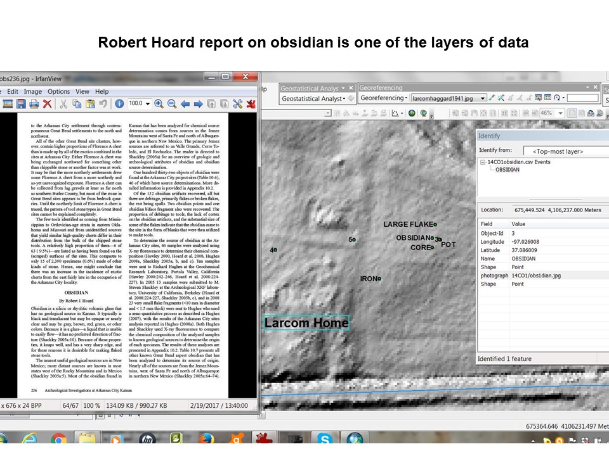Viewport: 609px width, 456px height.
Task: Click the Add Control Points georeferencing icon
Action: [x=492, y=98]
